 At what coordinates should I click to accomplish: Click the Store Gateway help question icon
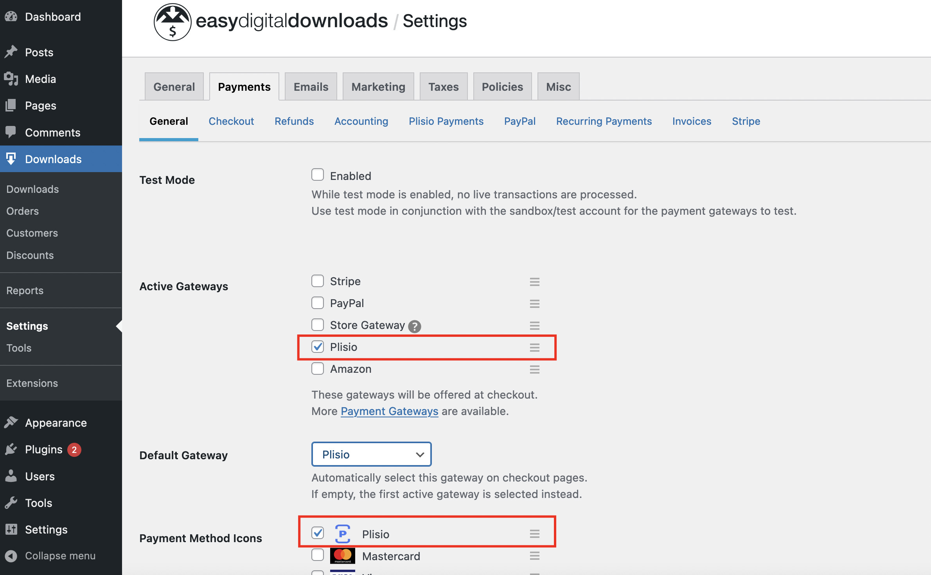[x=414, y=326]
